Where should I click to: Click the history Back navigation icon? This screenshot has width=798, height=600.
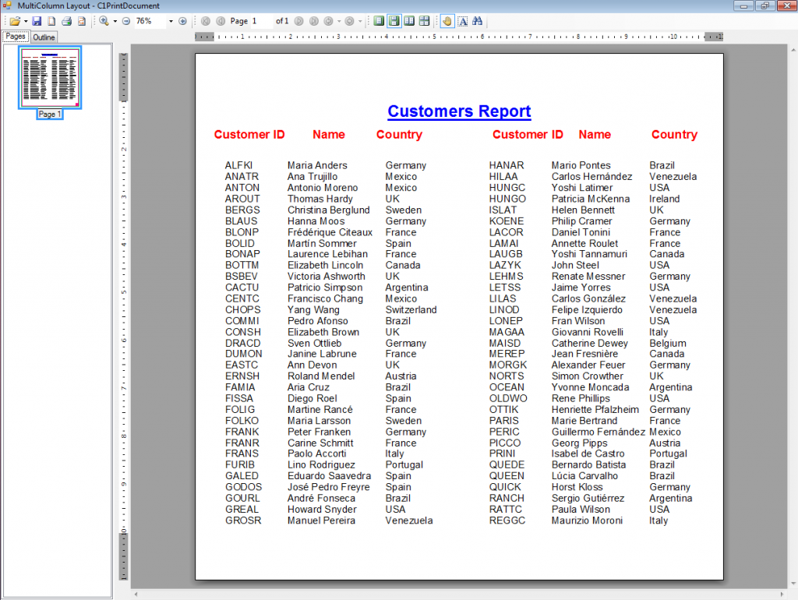tap(329, 21)
